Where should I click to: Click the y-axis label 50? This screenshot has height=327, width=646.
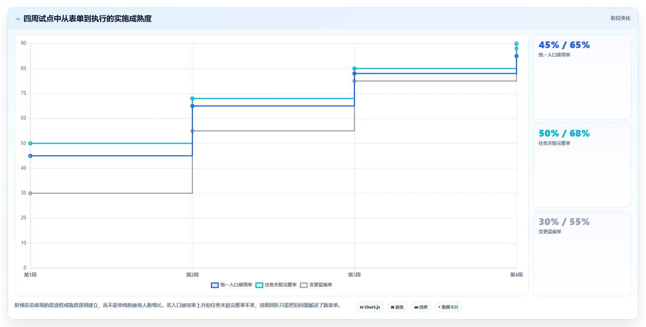[23, 143]
